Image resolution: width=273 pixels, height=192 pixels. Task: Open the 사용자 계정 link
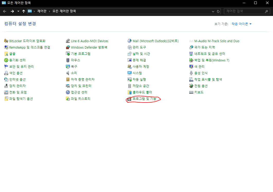pos(141,67)
